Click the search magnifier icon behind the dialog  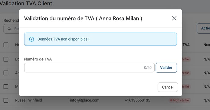(x=9, y=29)
